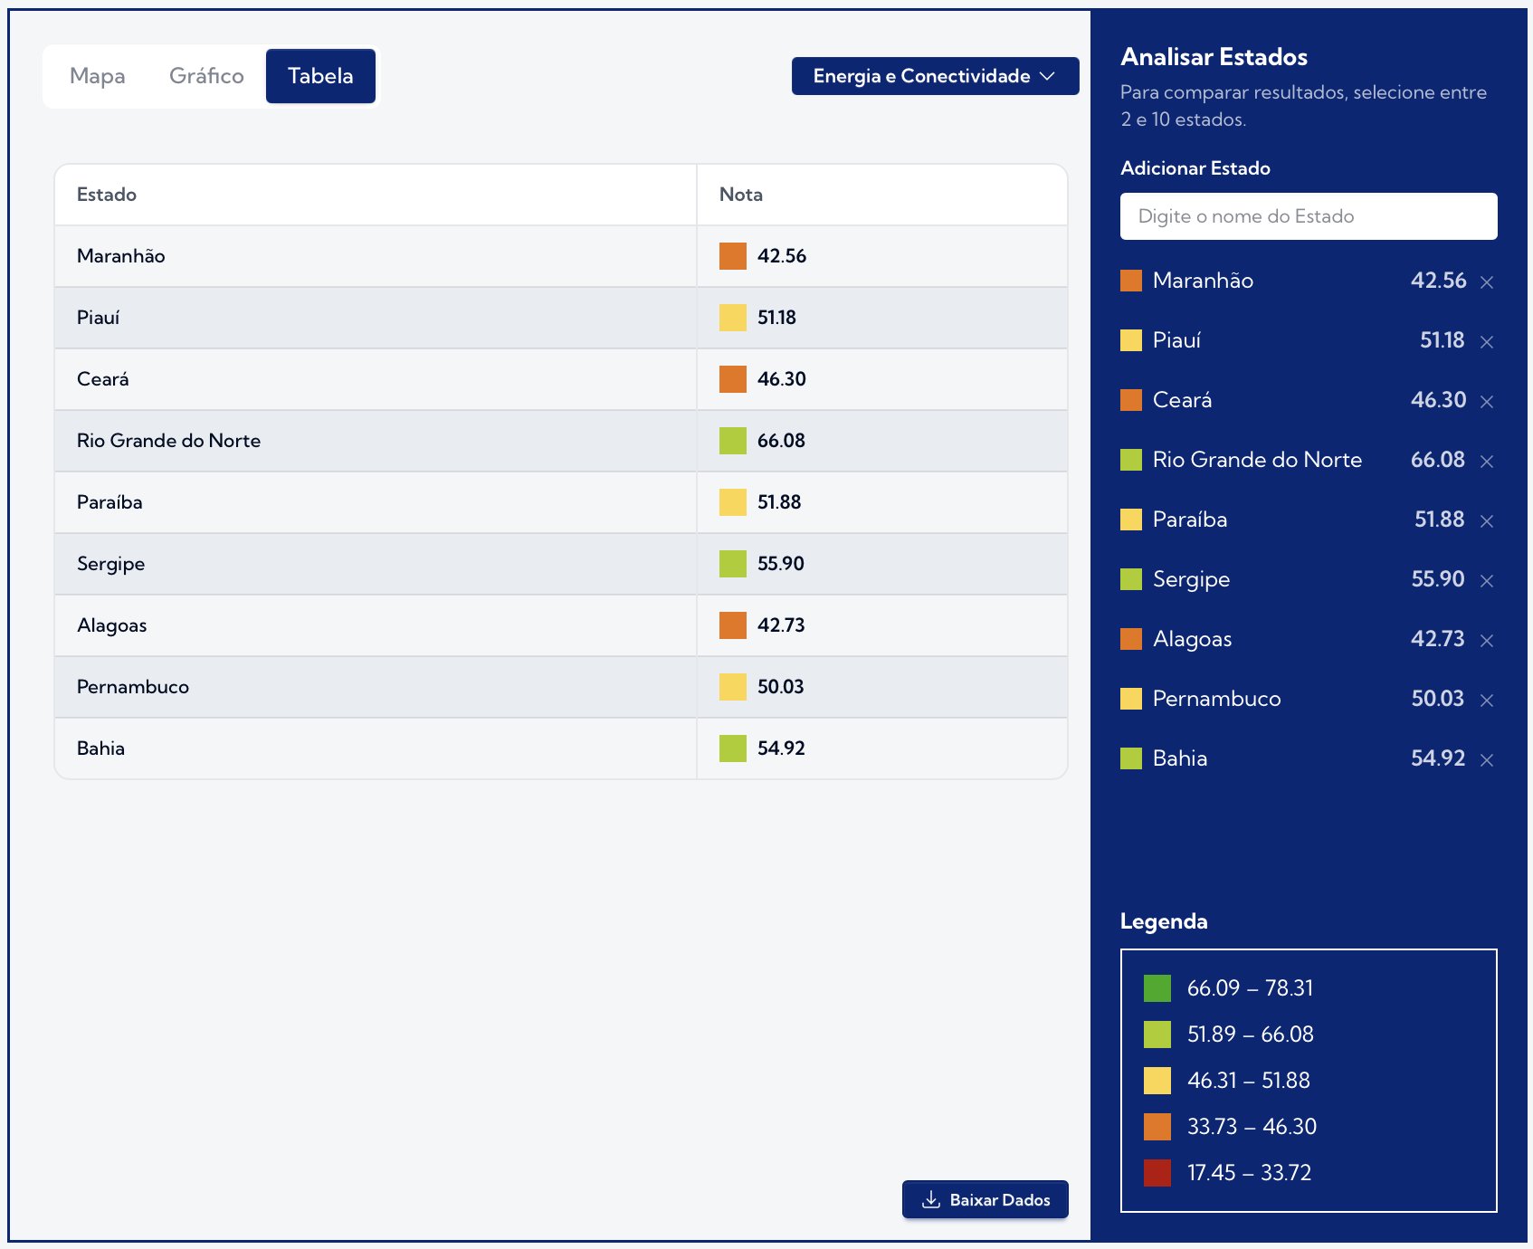Remove Alagoas from the sidebar list

point(1488,640)
